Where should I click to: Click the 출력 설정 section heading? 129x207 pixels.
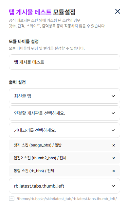click(x=17, y=82)
